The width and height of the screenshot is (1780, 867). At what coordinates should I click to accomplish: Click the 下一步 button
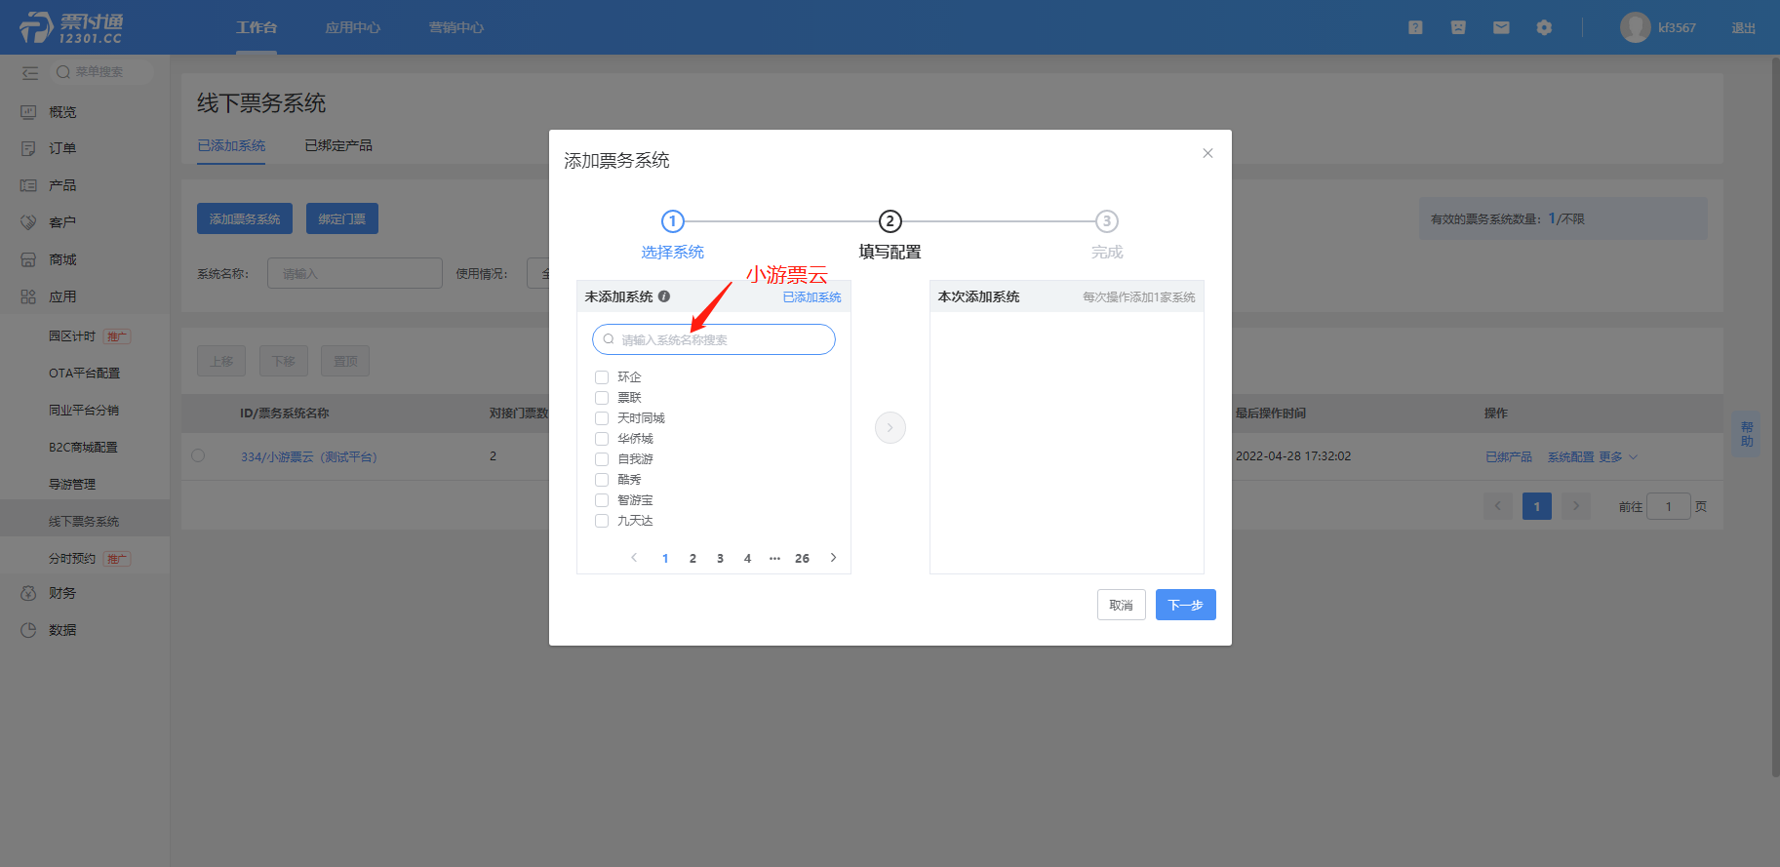click(1185, 605)
